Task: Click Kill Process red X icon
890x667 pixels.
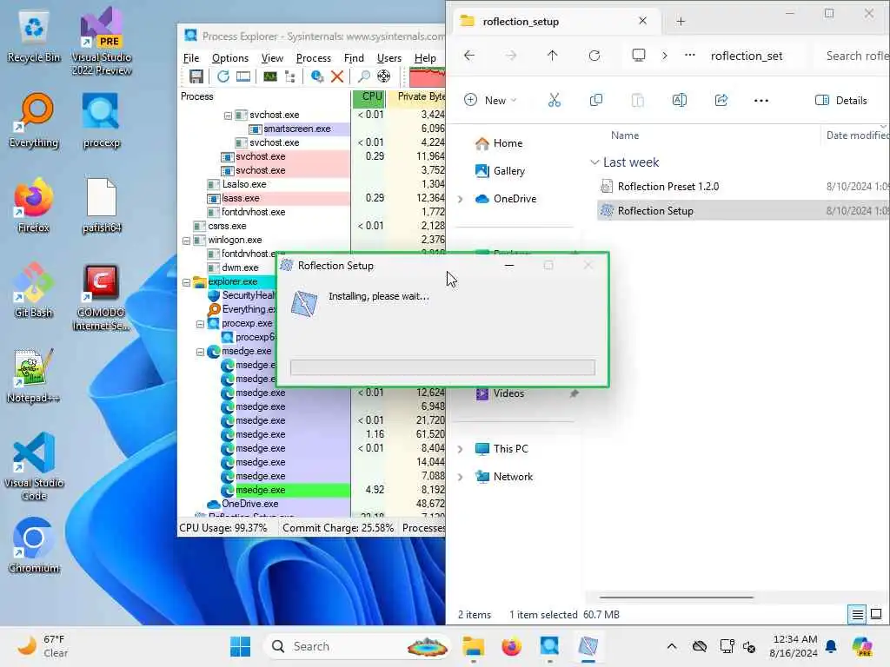Action: pyautogui.click(x=337, y=76)
